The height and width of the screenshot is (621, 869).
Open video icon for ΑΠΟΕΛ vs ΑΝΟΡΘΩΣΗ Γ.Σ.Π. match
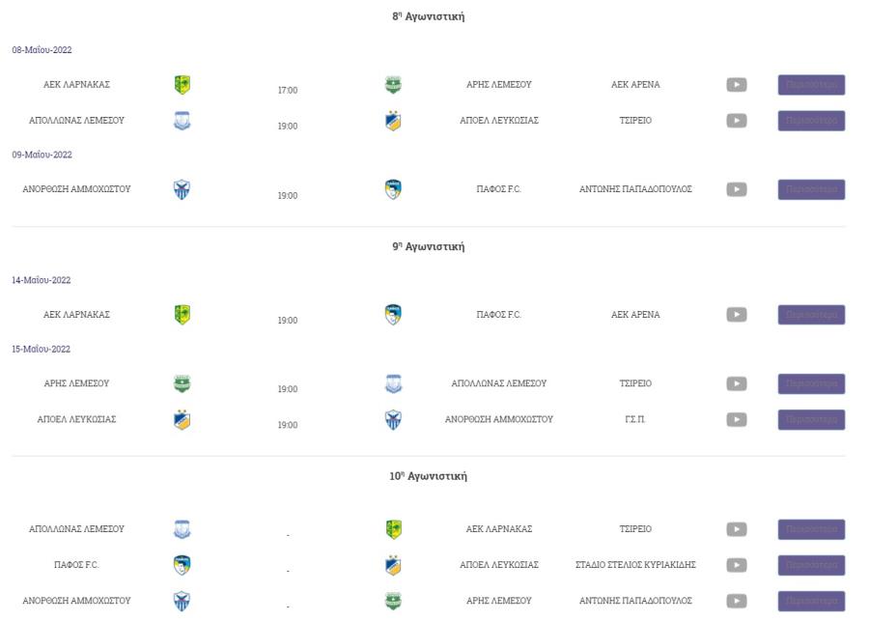coord(737,420)
